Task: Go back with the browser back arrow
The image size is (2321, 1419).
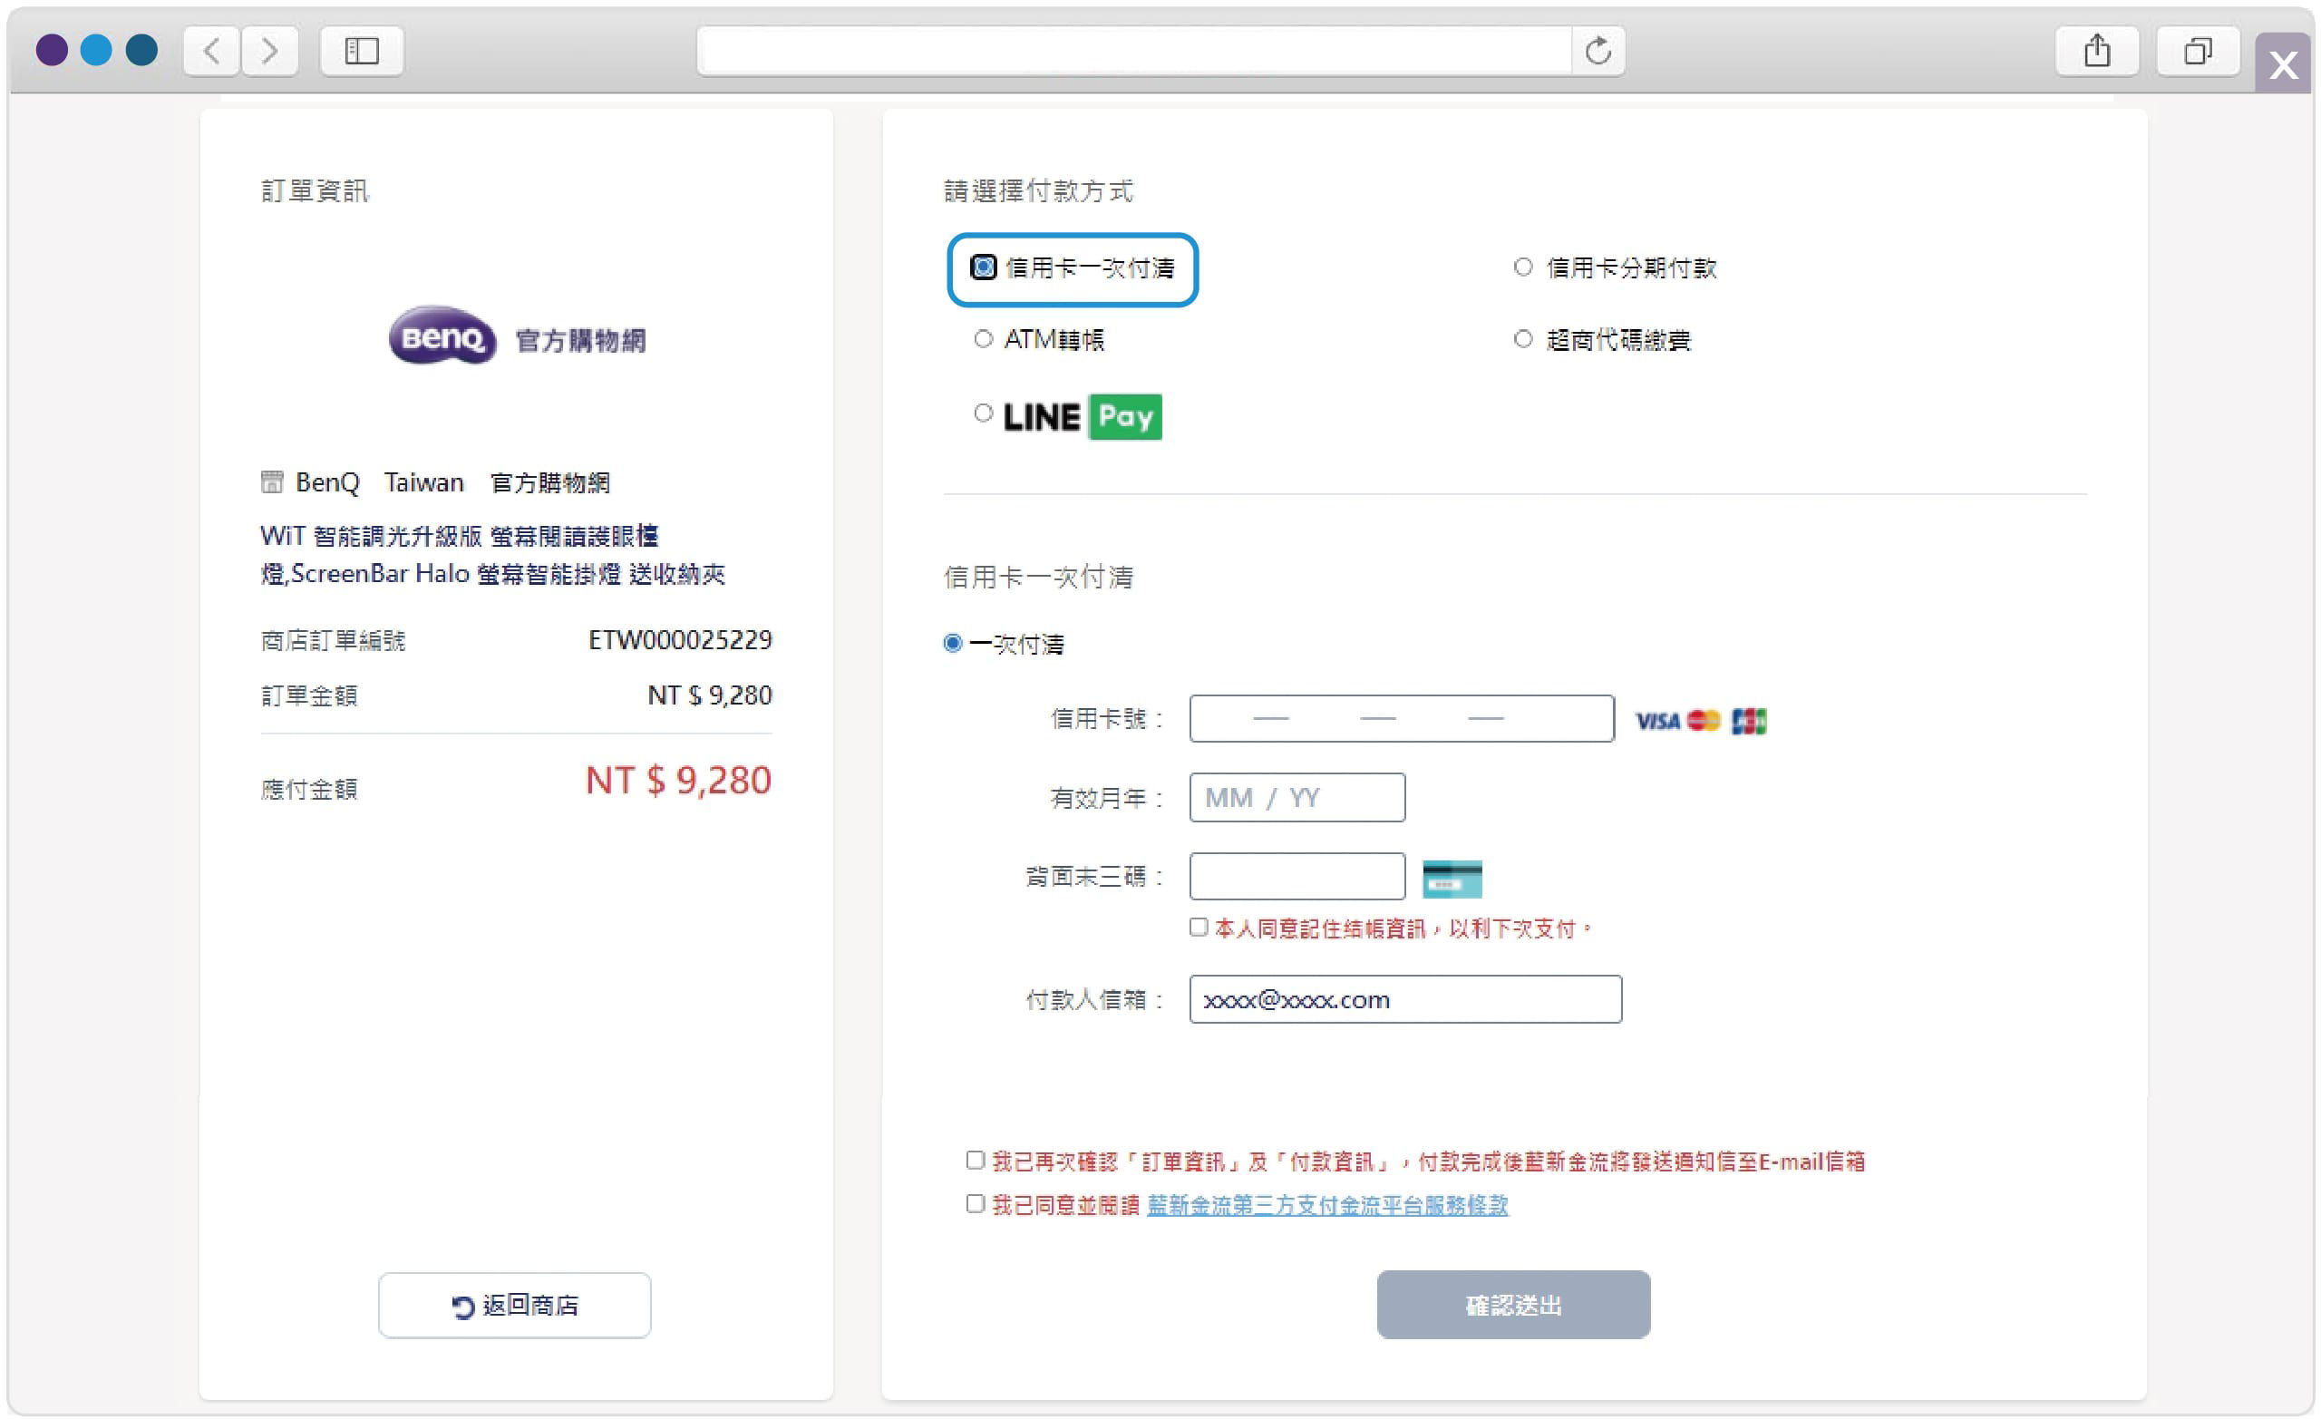Action: click(212, 50)
